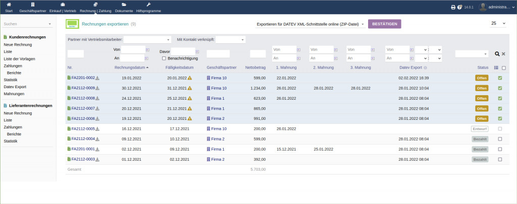Toggle the select-all checkbox in table header
The image size is (517, 204).
click(503, 67)
